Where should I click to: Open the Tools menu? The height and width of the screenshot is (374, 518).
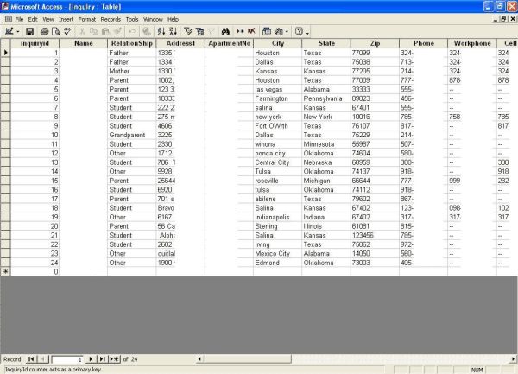click(132, 20)
